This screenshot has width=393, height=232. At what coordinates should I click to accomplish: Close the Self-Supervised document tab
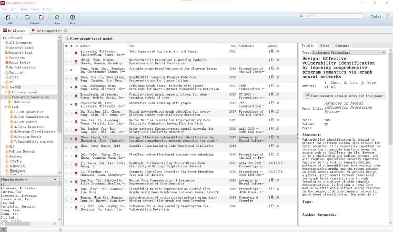pyautogui.click(x=65, y=30)
